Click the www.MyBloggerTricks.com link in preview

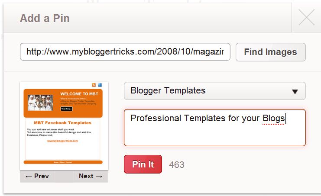pos(62,141)
